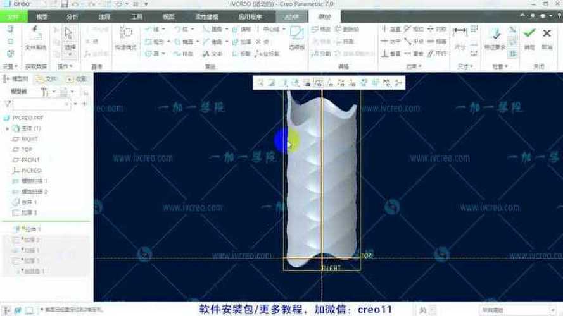
Task: Click the model tree search field
Action: pyautogui.click(x=41, y=104)
